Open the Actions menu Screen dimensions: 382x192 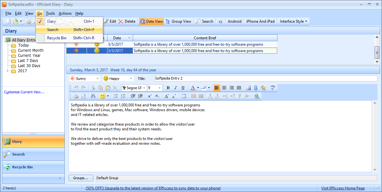tap(65, 13)
